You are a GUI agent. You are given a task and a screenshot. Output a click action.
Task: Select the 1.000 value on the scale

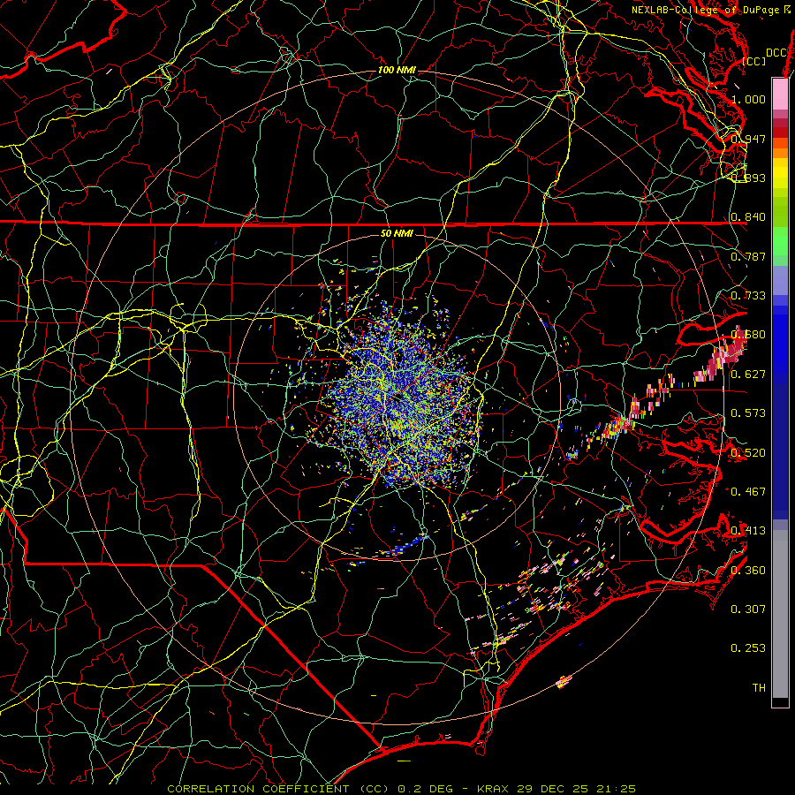click(x=748, y=99)
